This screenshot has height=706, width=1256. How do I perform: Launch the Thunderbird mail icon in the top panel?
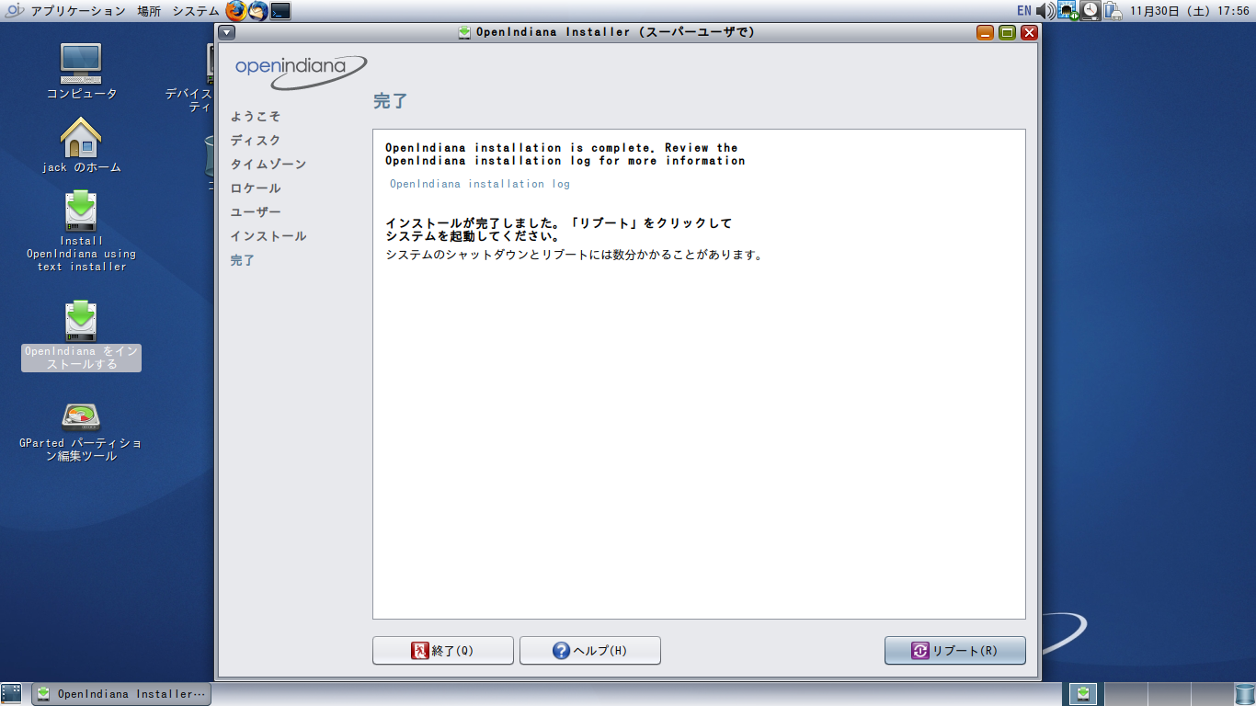258,11
